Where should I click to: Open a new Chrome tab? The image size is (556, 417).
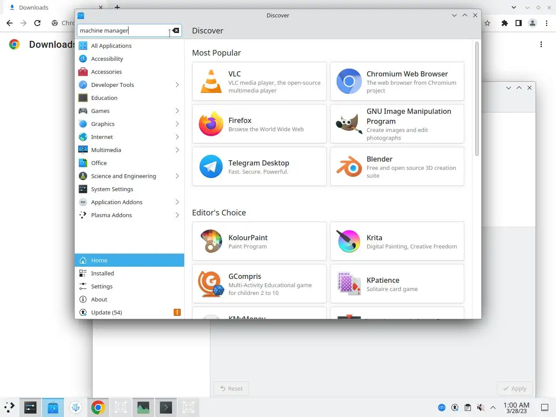tap(117, 7)
